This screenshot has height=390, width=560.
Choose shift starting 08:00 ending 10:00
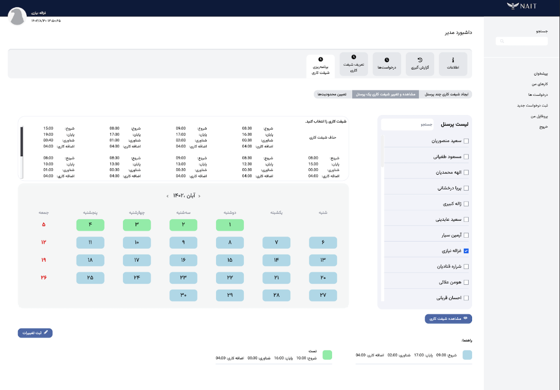coord(59,167)
